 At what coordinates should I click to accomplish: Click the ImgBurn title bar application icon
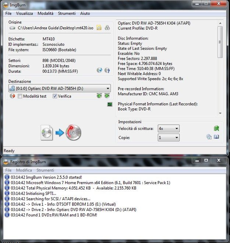pyautogui.click(x=6, y=5)
